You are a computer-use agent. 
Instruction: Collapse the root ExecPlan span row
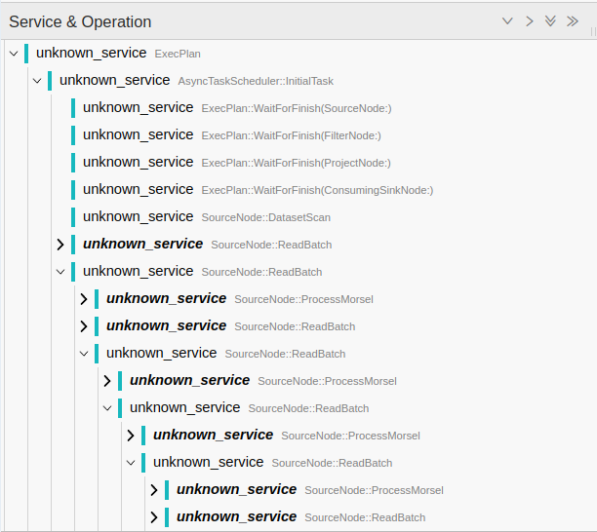[14, 54]
